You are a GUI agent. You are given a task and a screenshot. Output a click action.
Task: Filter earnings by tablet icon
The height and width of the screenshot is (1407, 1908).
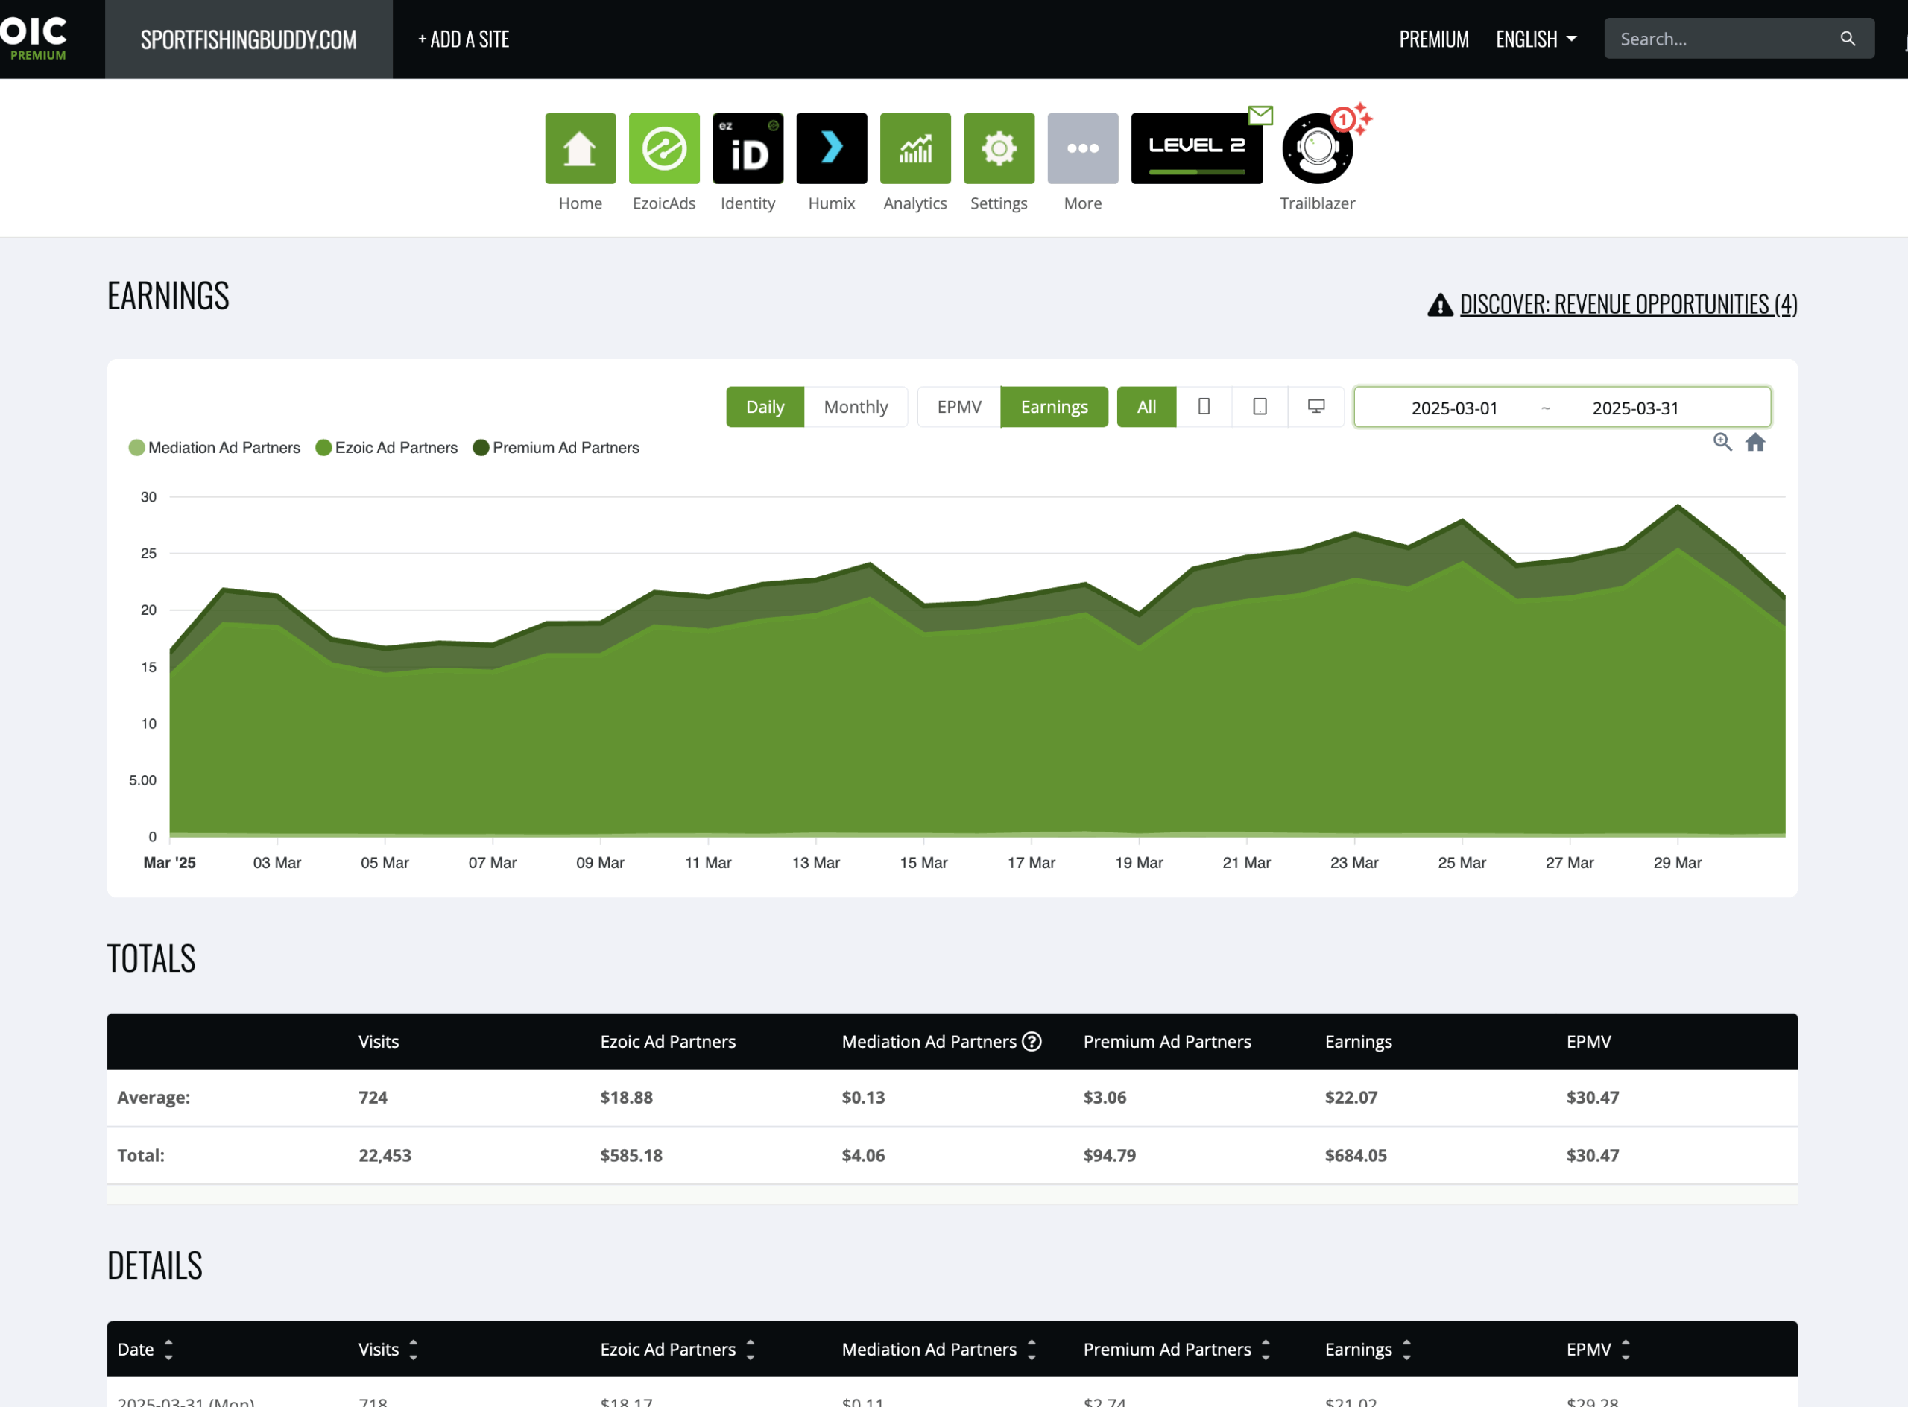1260,407
